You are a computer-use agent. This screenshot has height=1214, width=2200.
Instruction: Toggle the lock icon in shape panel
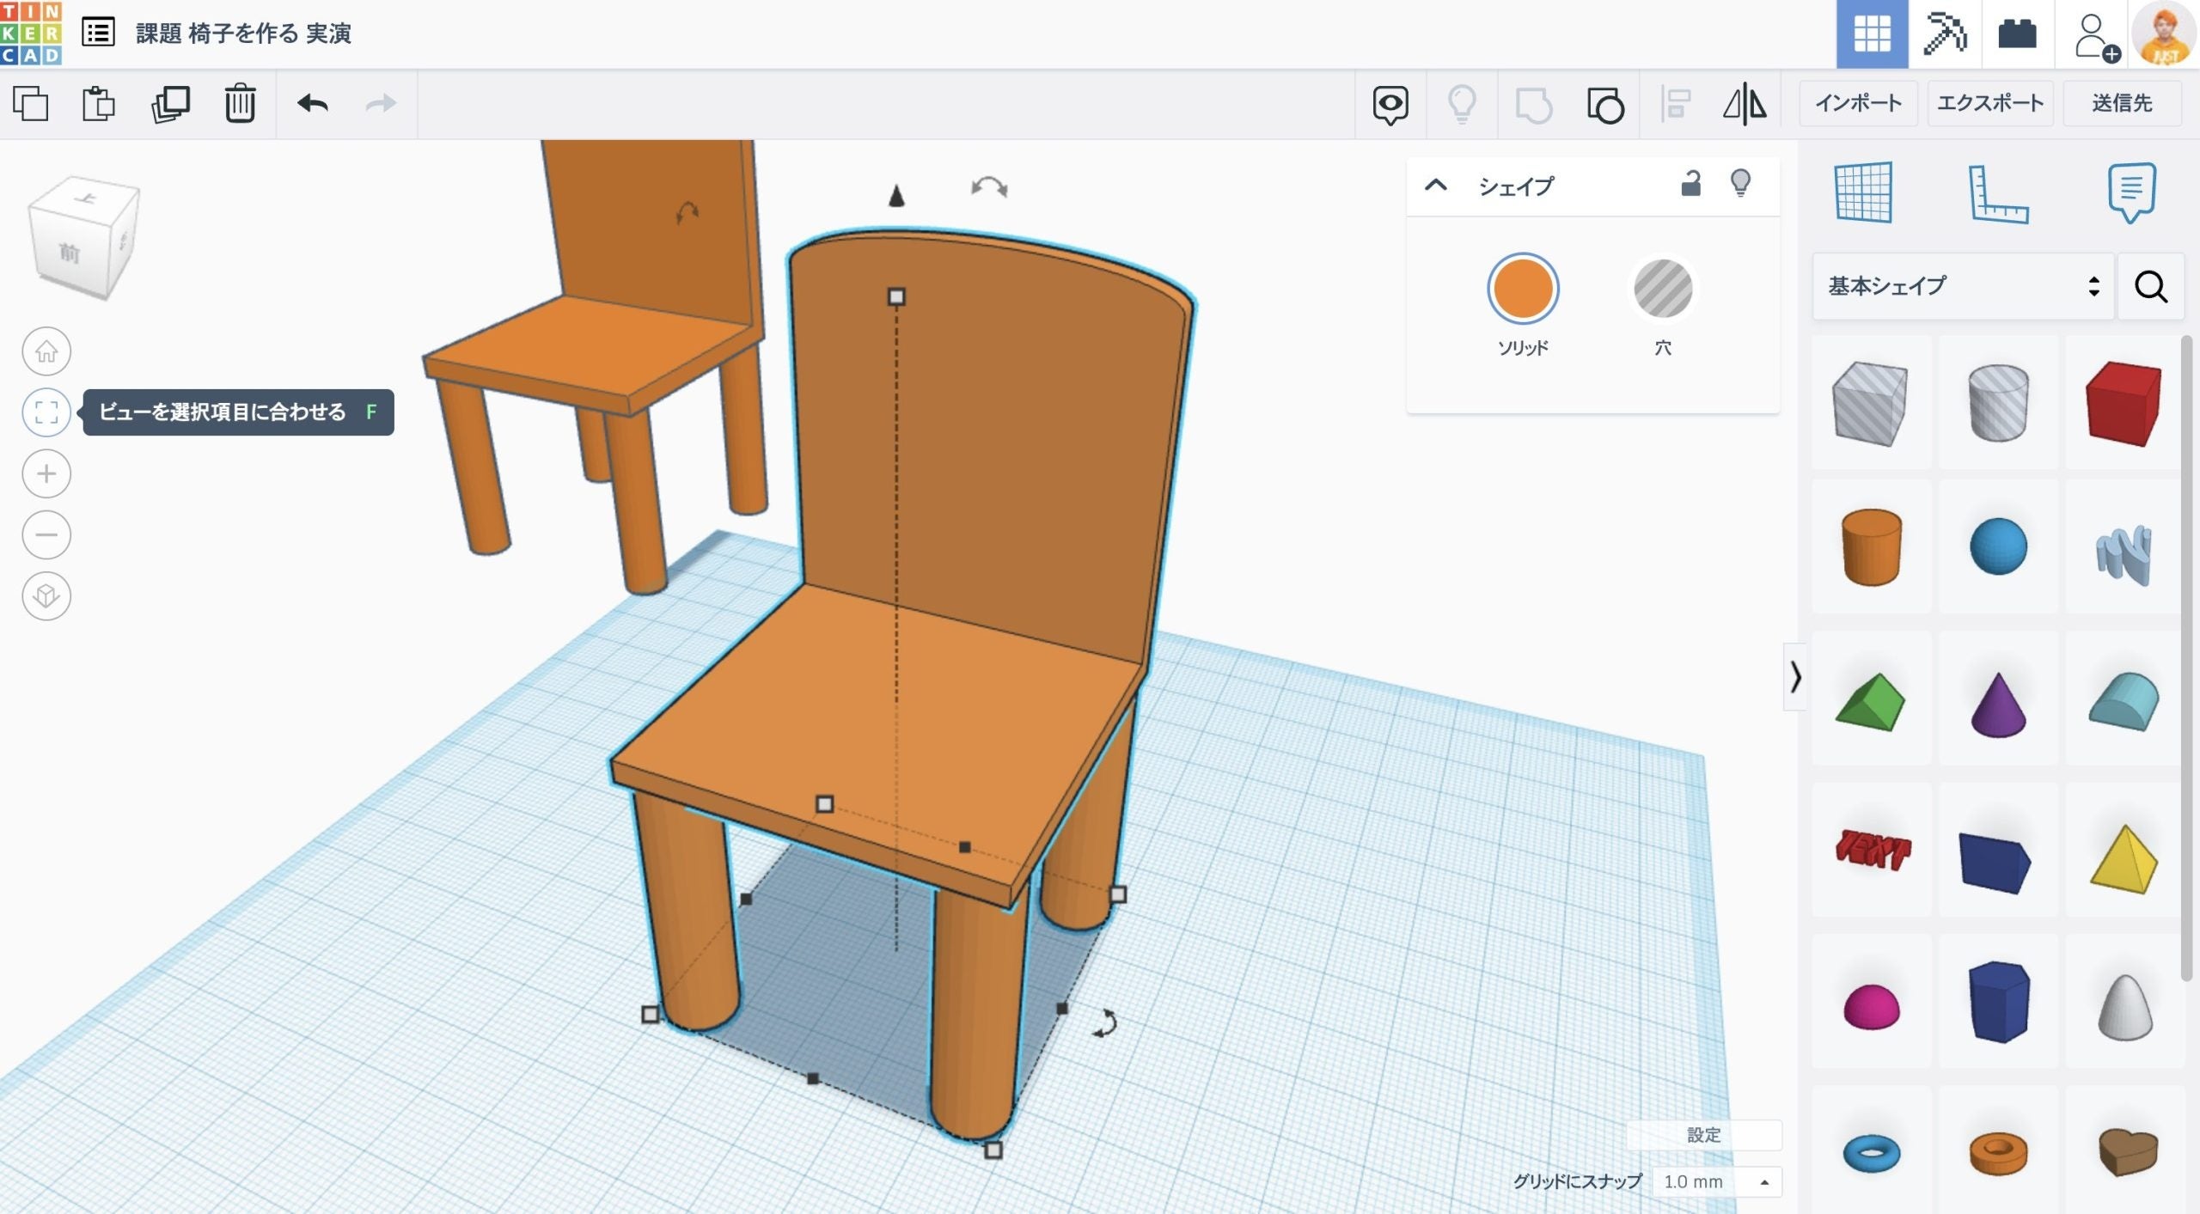(1690, 184)
